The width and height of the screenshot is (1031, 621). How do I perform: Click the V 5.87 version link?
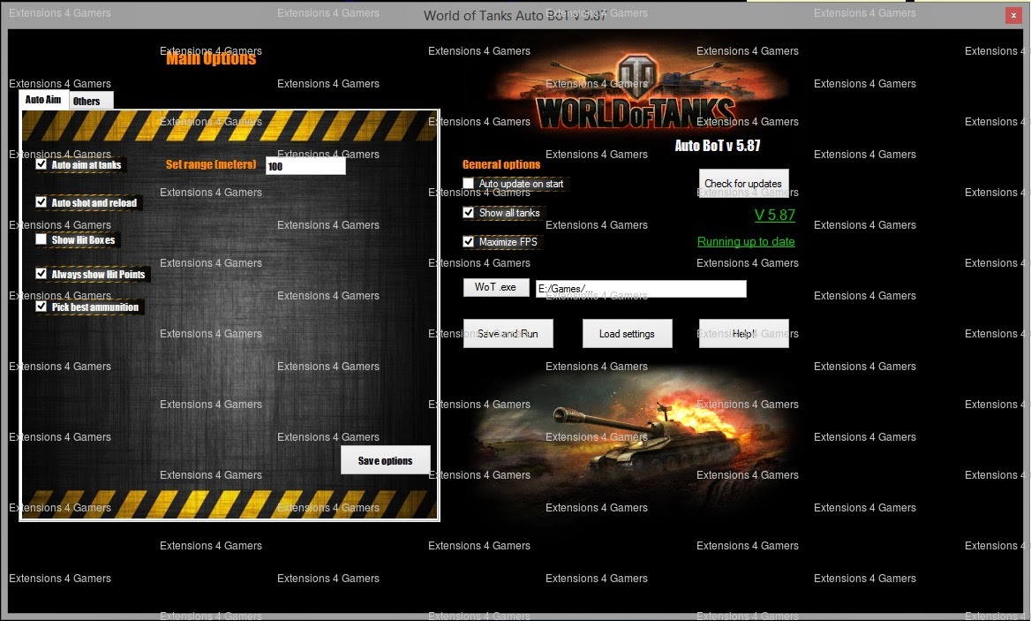(774, 216)
